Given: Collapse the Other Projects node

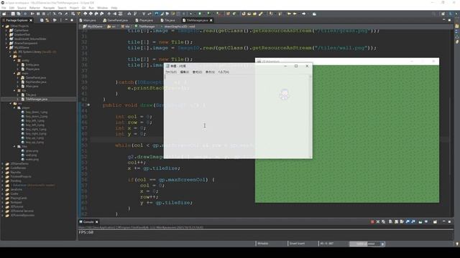Looking at the screenshot, I should pos(3,26).
